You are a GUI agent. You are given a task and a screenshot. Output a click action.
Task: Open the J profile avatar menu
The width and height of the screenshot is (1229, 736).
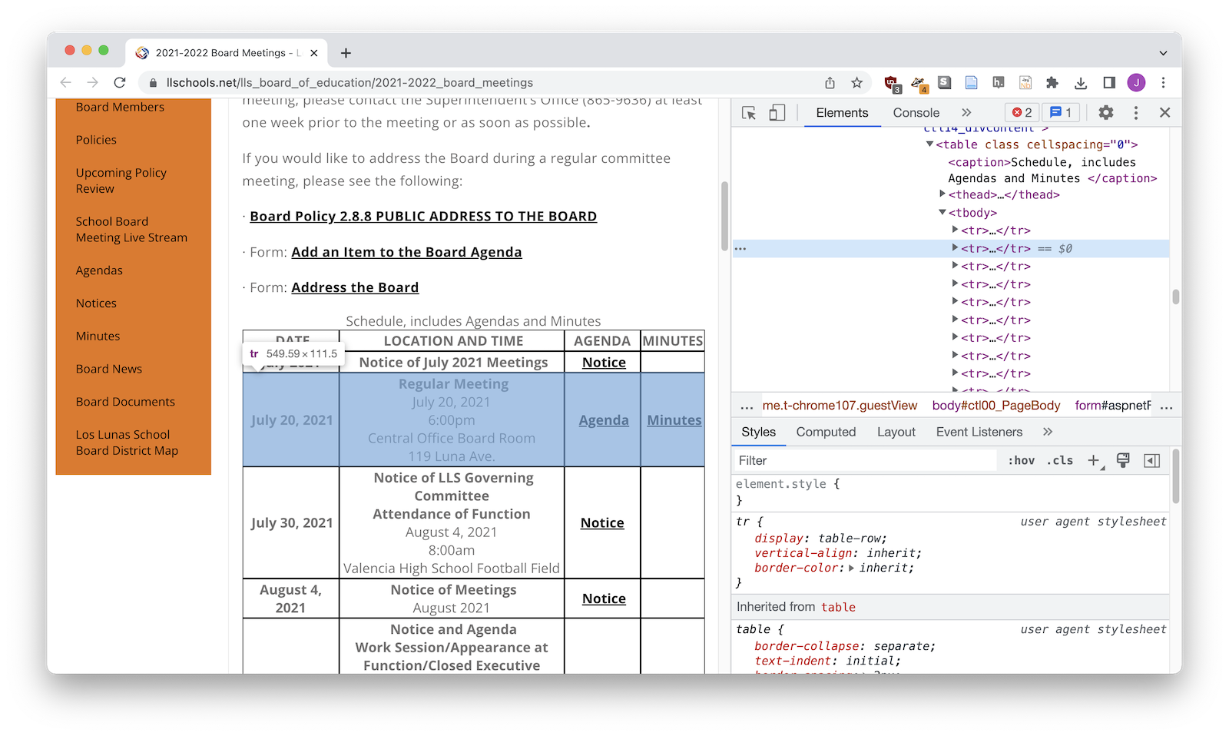1136,82
